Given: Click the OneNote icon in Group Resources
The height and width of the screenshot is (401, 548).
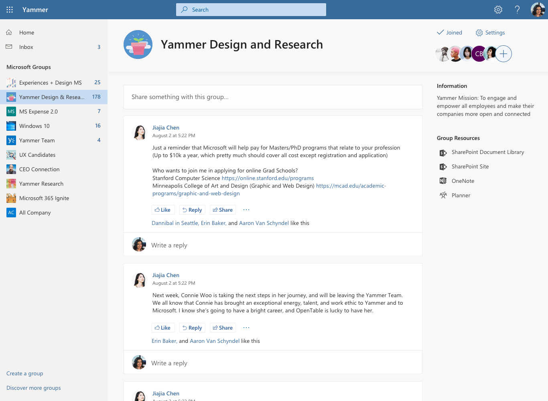Looking at the screenshot, I should click(443, 181).
